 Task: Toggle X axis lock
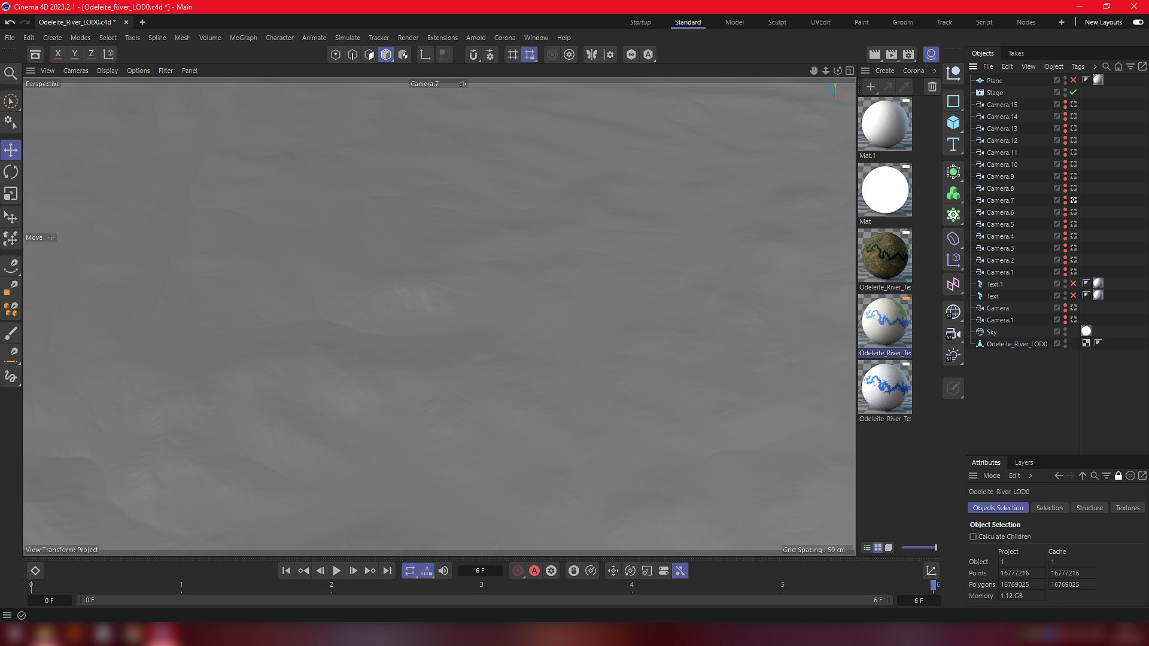(57, 54)
